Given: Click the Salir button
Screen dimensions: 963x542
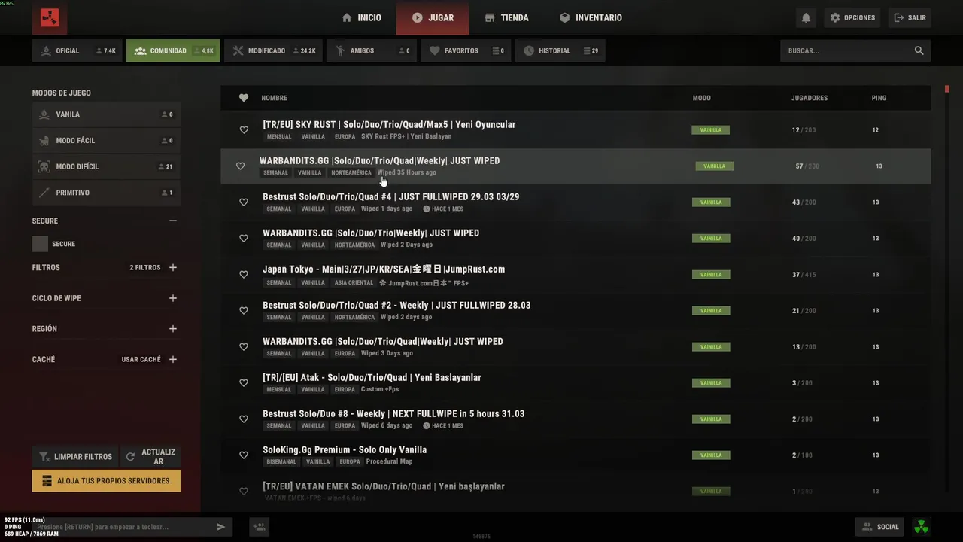Looking at the screenshot, I should pyautogui.click(x=910, y=17).
